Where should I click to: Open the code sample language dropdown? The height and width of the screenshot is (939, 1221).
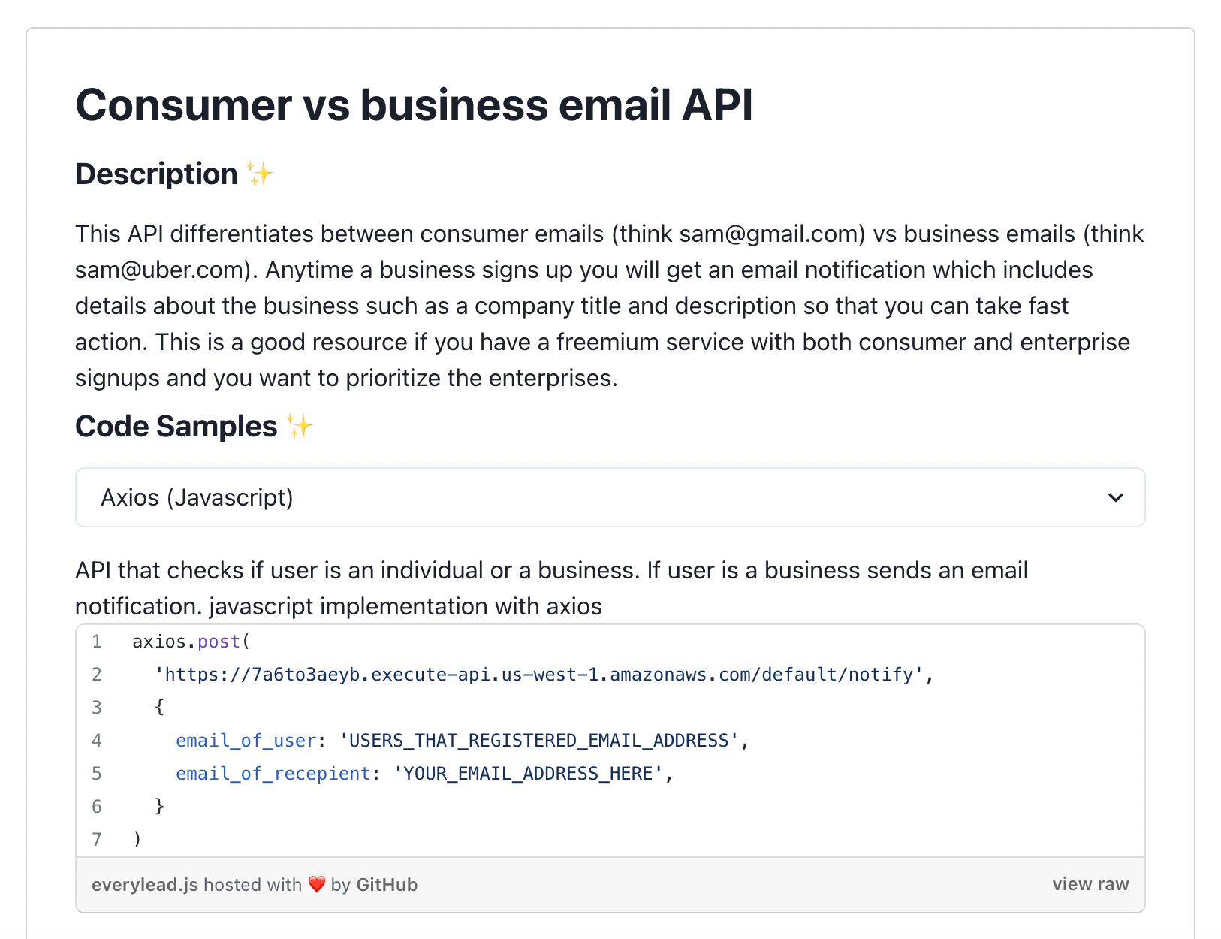[x=610, y=497]
